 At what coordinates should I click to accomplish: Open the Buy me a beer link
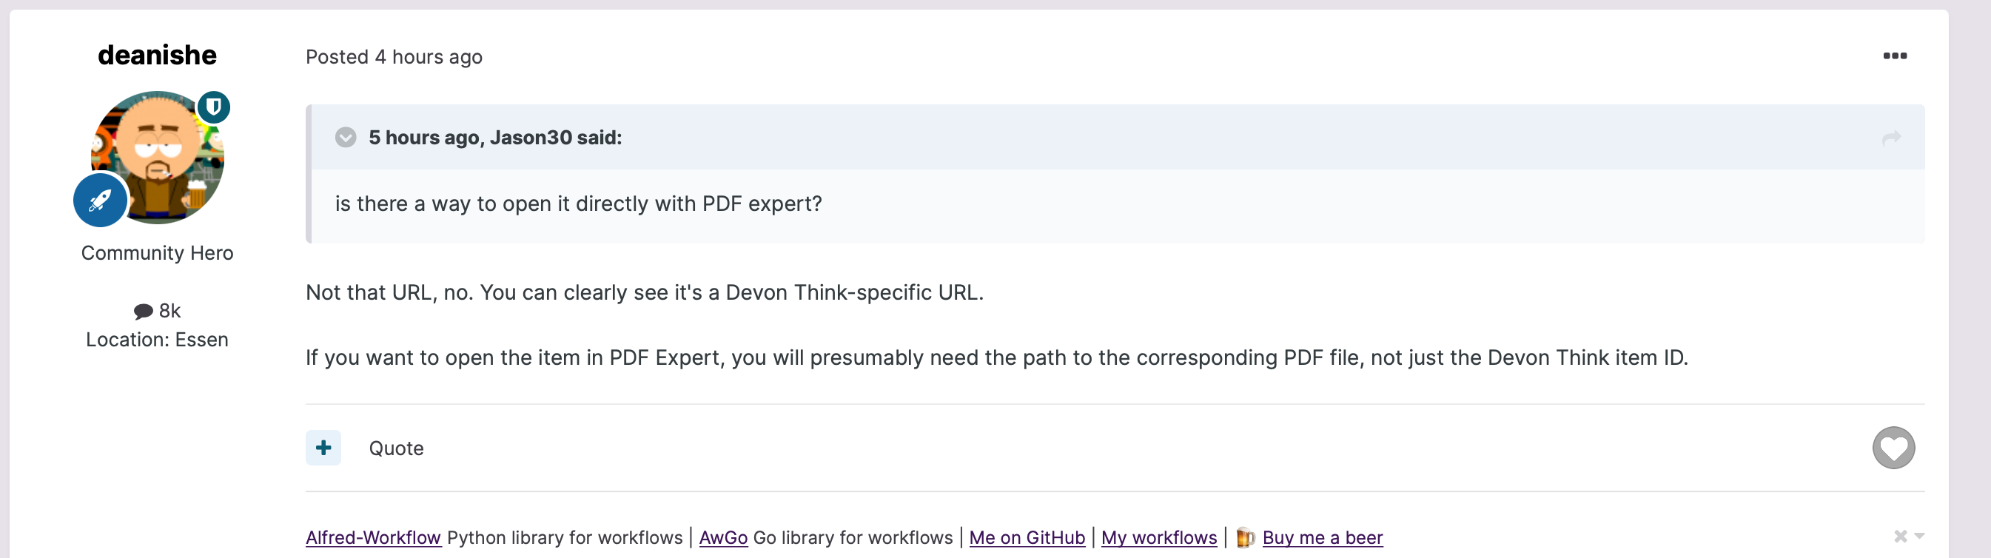(1323, 537)
